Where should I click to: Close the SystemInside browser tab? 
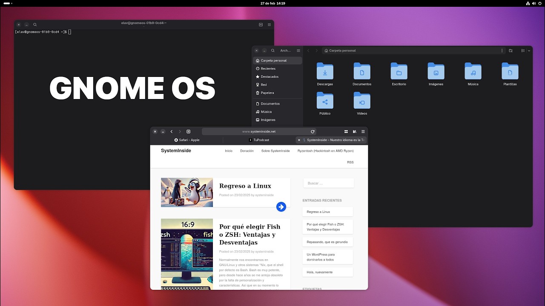(299, 140)
